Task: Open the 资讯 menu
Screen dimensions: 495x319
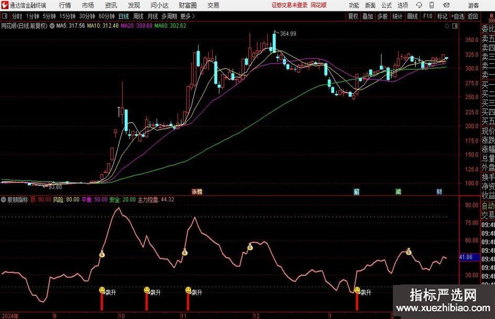Action: coord(111,5)
